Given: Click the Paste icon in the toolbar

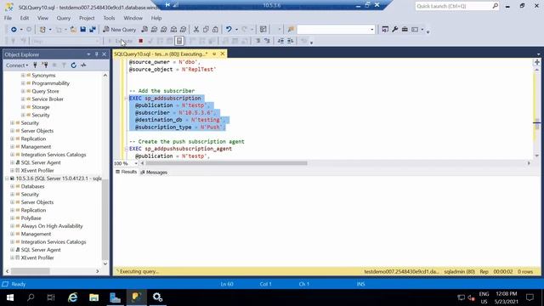Looking at the screenshot, I should pyautogui.click(x=215, y=30).
